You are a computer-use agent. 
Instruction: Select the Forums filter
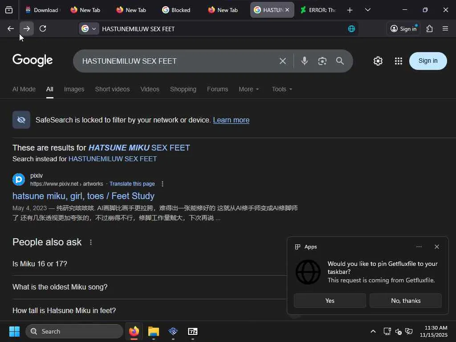[x=217, y=89]
